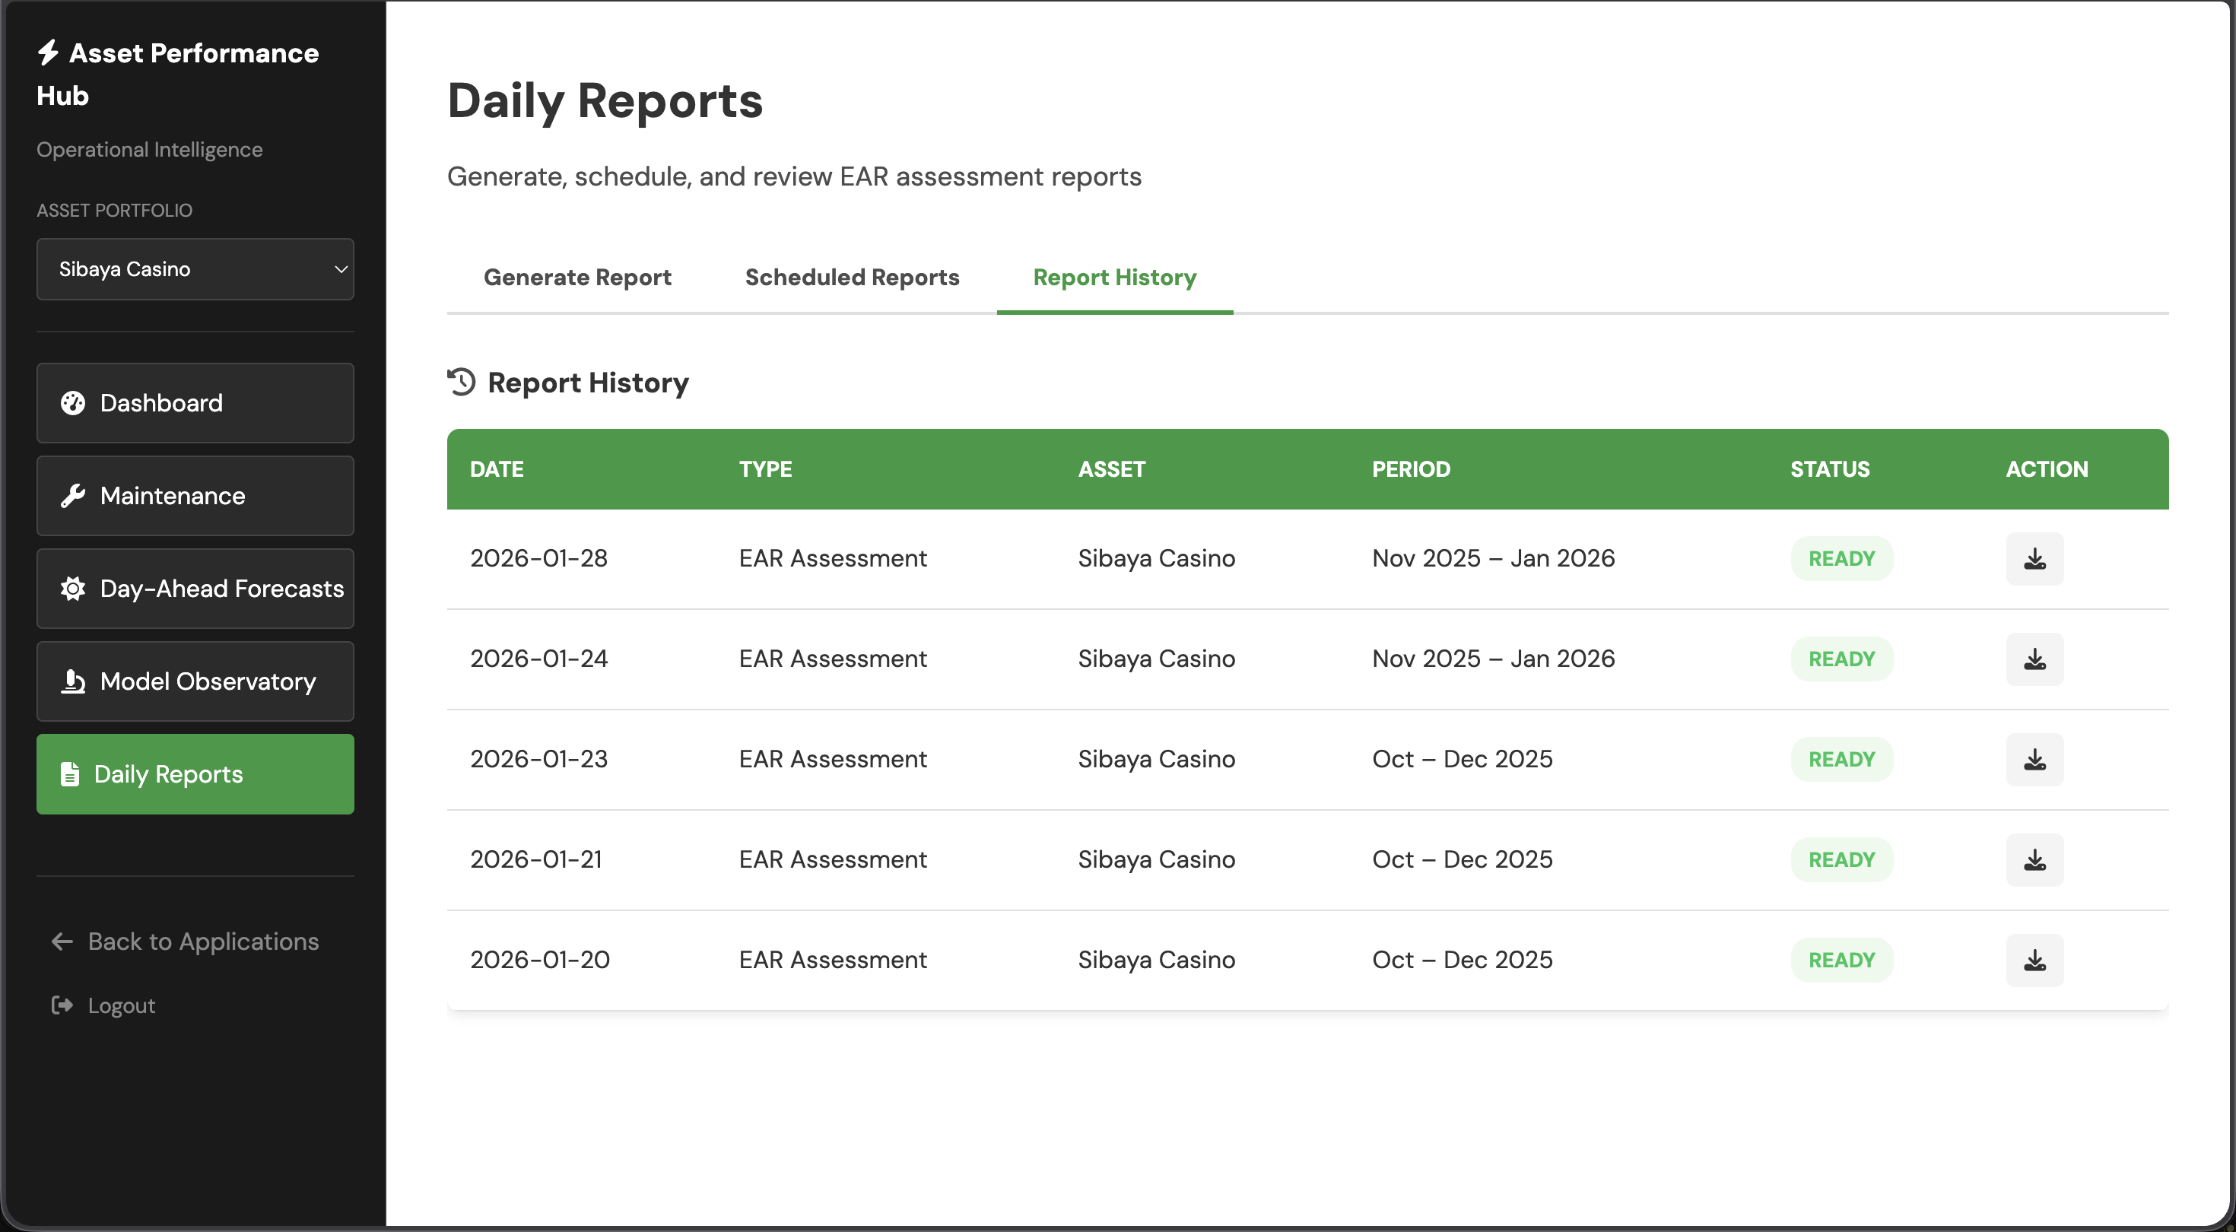Click the back arrow next to Back to Applications
This screenshot has height=1232, width=2236.
[x=61, y=941]
